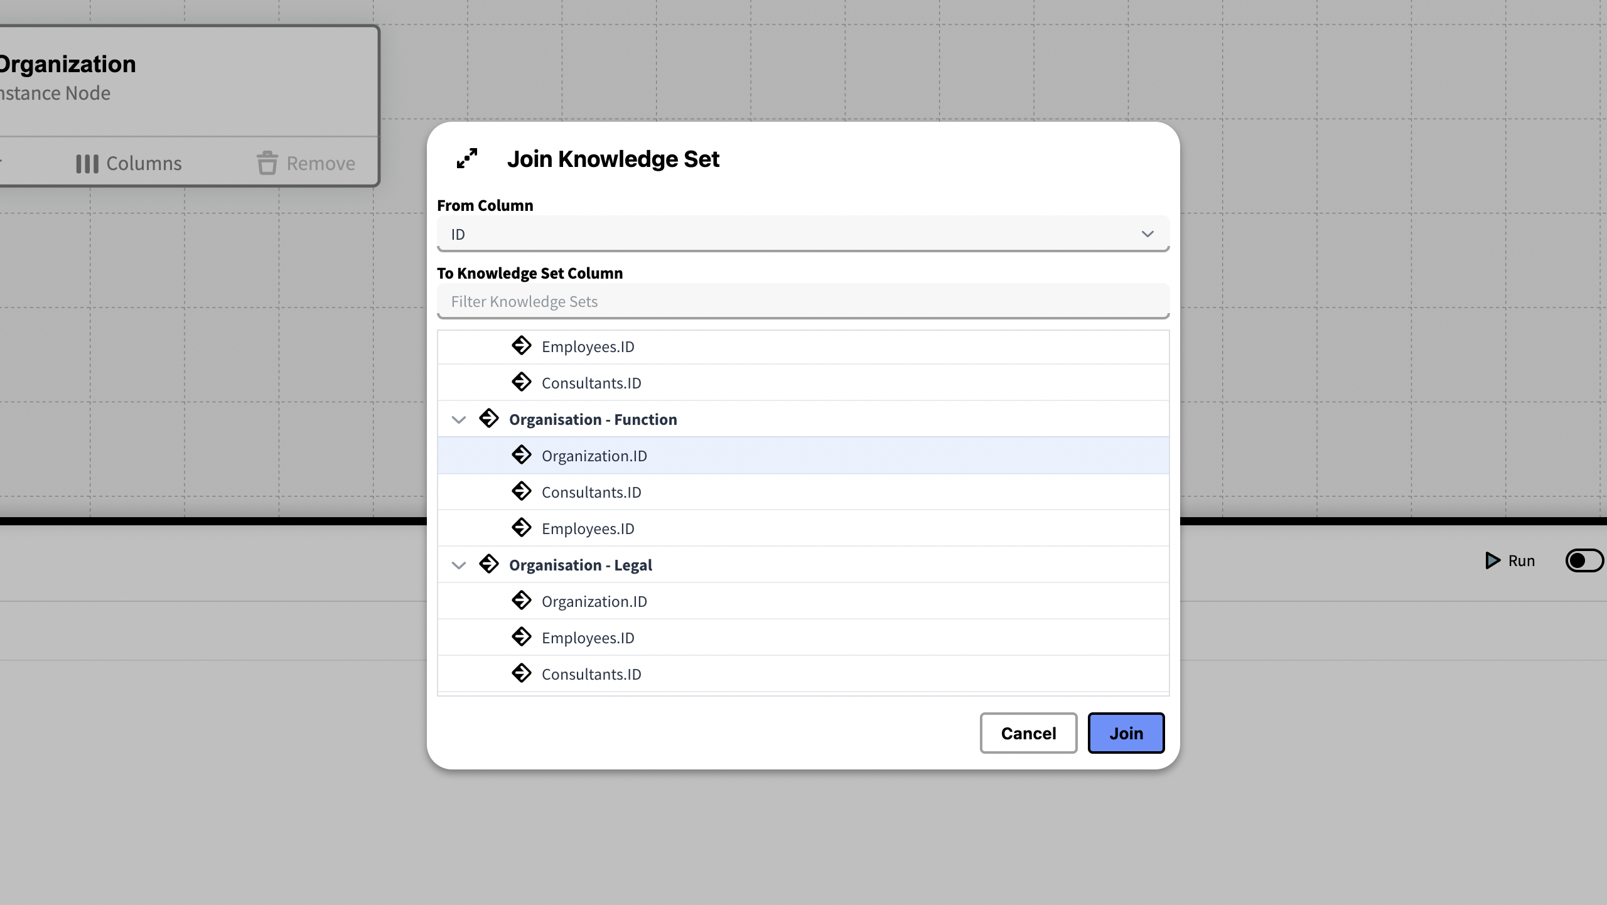The height and width of the screenshot is (905, 1607).
Task: Collapse the Organisation - Function group
Action: coord(459,419)
